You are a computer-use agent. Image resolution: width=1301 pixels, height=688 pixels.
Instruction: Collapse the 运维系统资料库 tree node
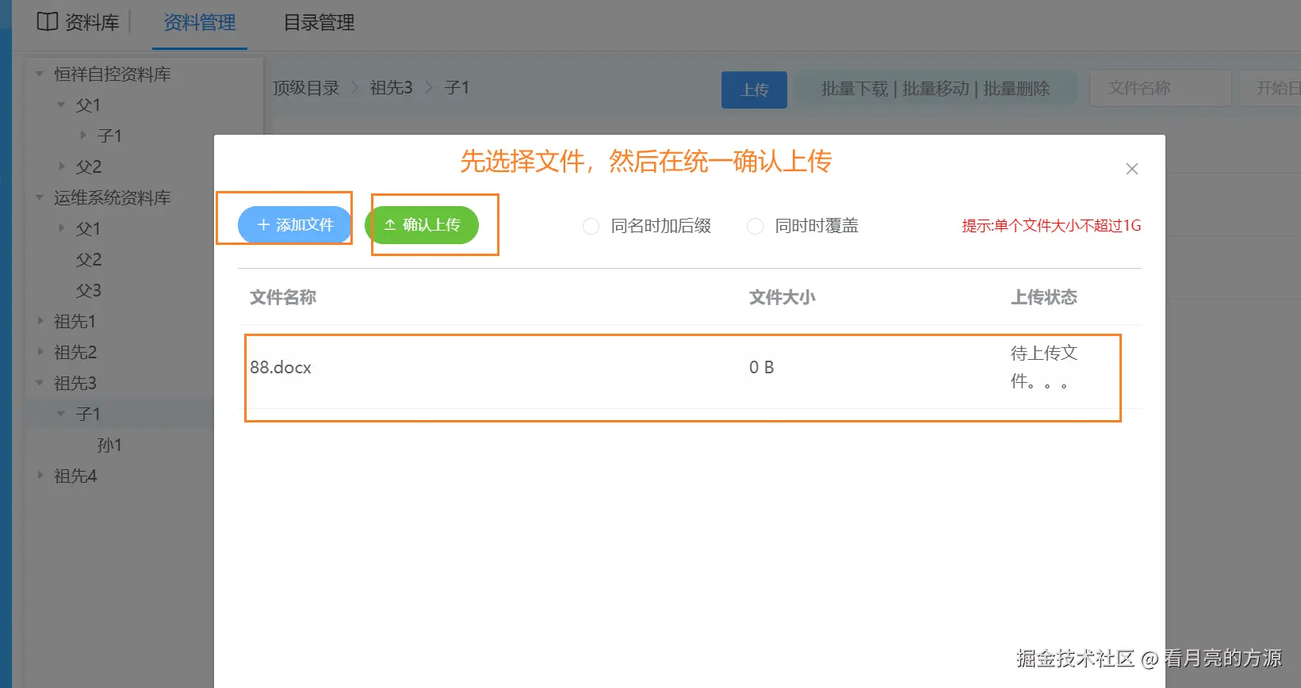40,197
